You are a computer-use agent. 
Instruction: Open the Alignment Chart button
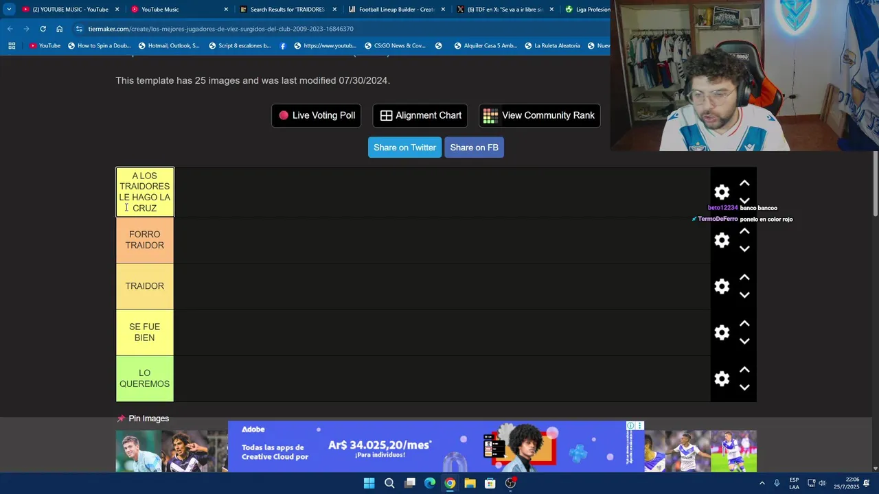[x=420, y=115]
